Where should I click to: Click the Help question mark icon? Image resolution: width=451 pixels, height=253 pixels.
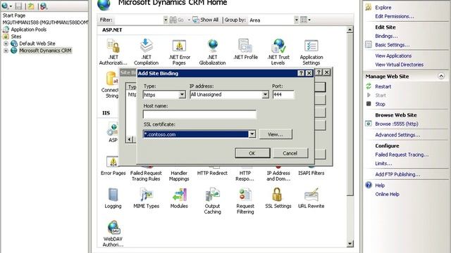coord(369,185)
